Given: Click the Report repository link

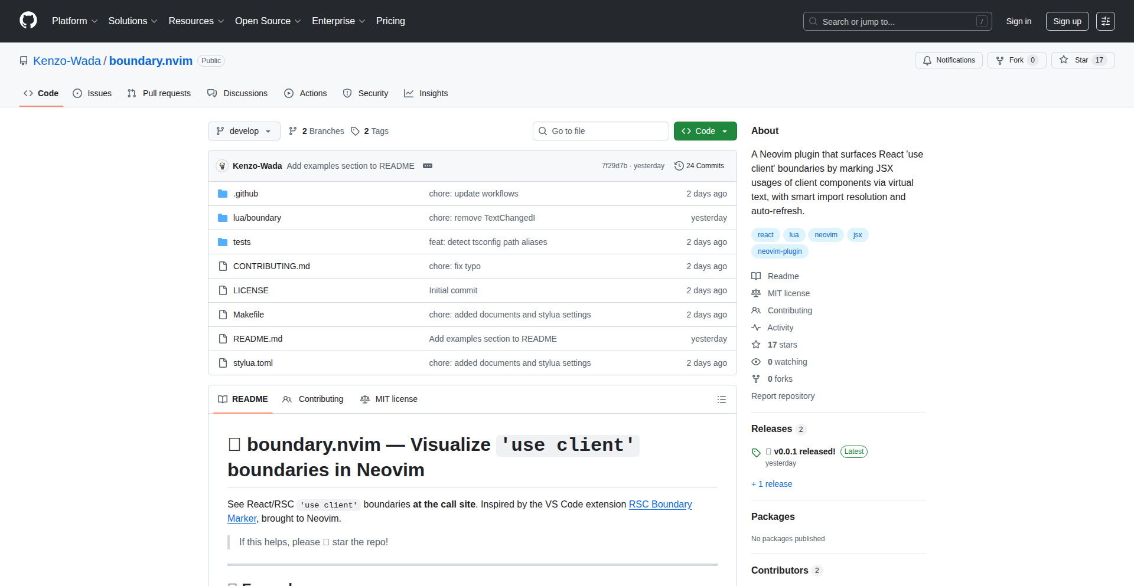Looking at the screenshot, I should (x=783, y=396).
